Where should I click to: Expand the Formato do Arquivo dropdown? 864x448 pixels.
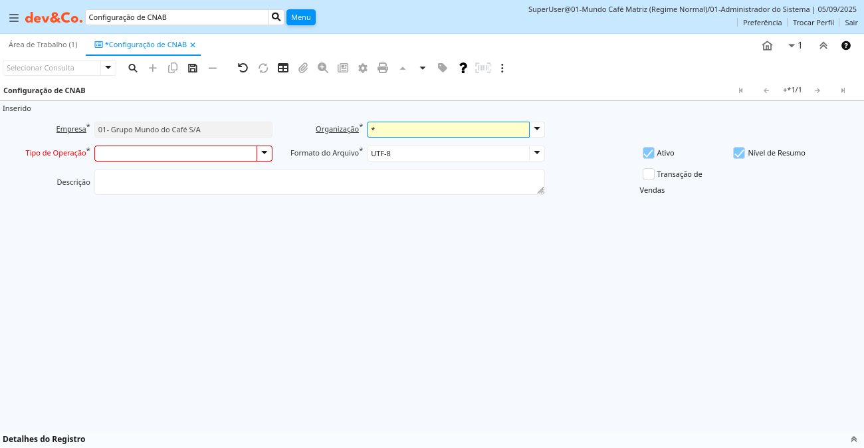[537, 154]
